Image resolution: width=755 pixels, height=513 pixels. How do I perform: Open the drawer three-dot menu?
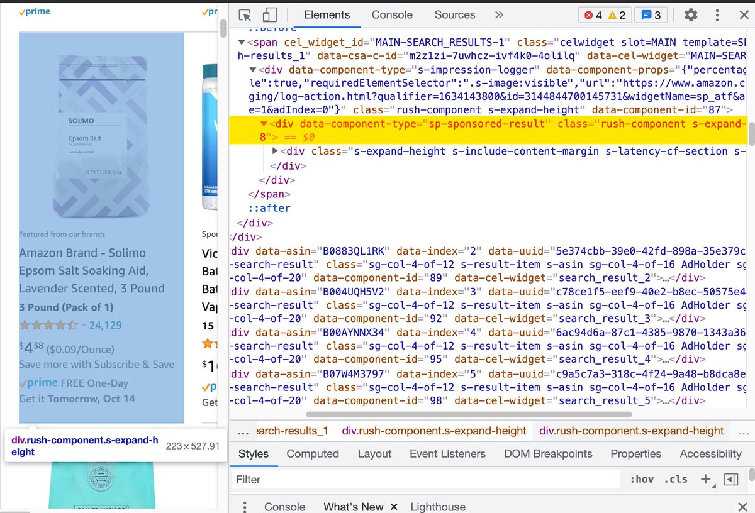[x=245, y=507]
